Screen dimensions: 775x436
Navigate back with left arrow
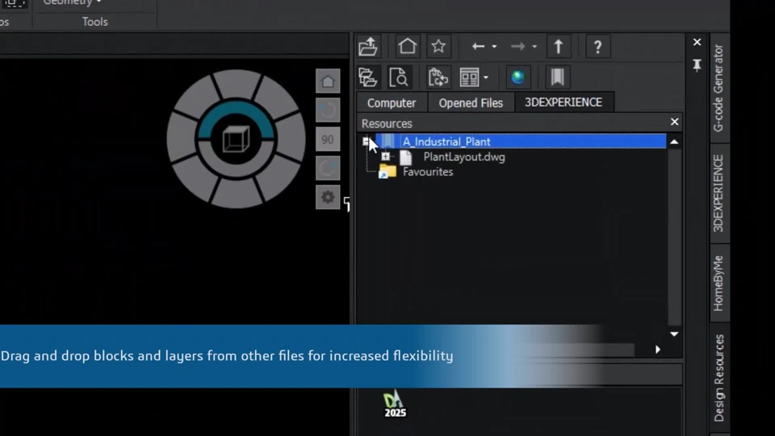[x=478, y=47]
